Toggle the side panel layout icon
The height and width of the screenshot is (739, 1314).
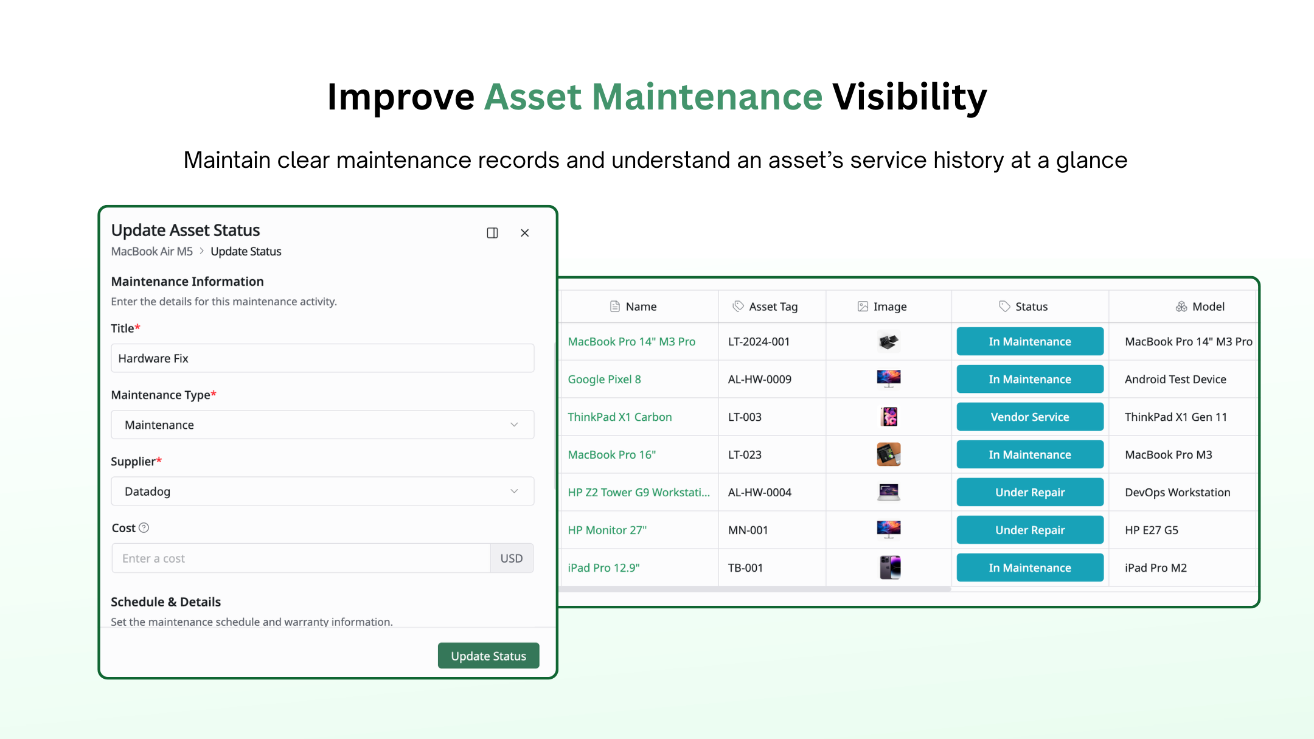pos(492,233)
